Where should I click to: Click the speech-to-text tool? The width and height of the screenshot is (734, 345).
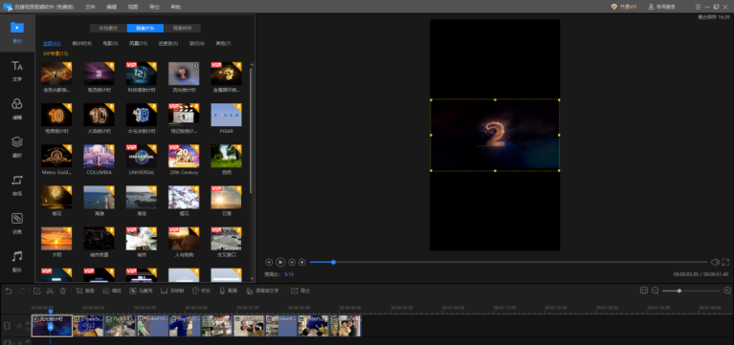pos(262,291)
